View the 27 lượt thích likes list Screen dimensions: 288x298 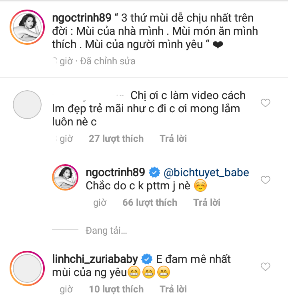click(116, 139)
